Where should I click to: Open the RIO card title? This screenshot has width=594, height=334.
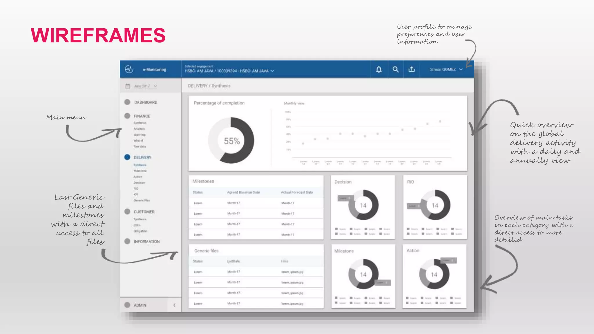click(x=410, y=182)
